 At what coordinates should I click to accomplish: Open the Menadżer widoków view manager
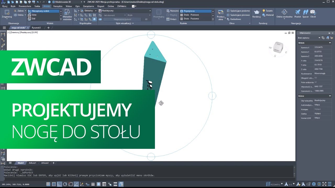pyautogui.click(x=67, y=15)
